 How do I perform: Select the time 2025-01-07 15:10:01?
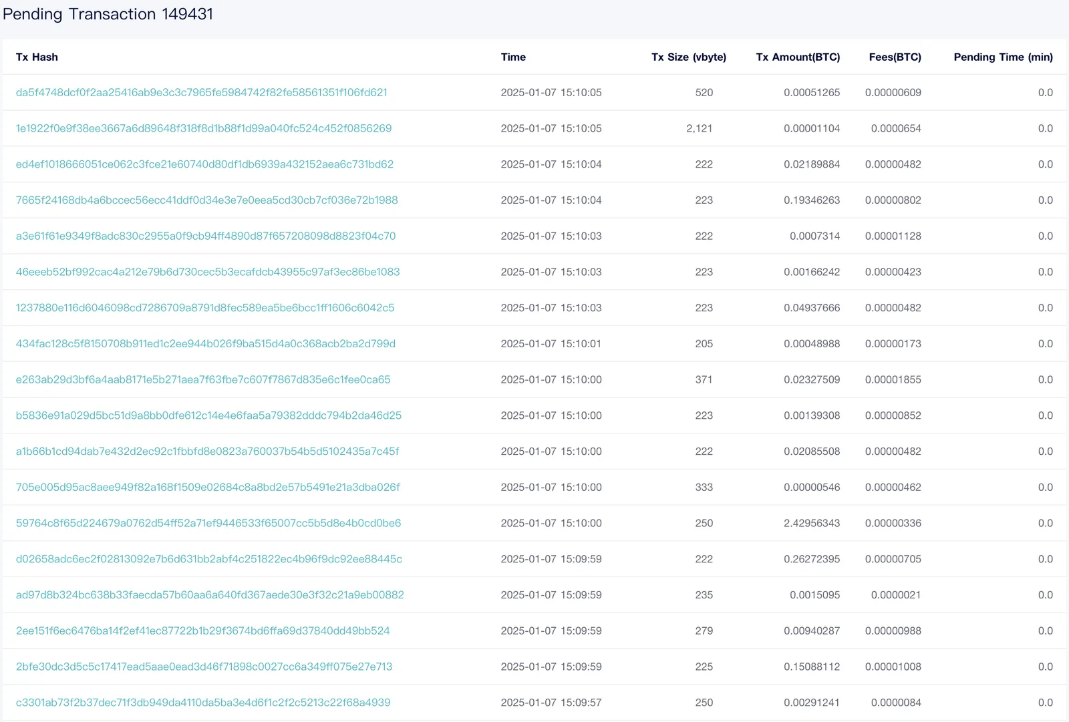tap(551, 344)
